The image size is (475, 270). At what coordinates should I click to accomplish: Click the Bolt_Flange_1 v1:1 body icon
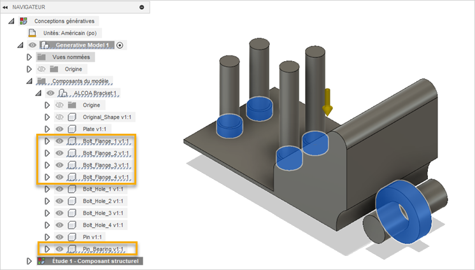tap(72, 141)
